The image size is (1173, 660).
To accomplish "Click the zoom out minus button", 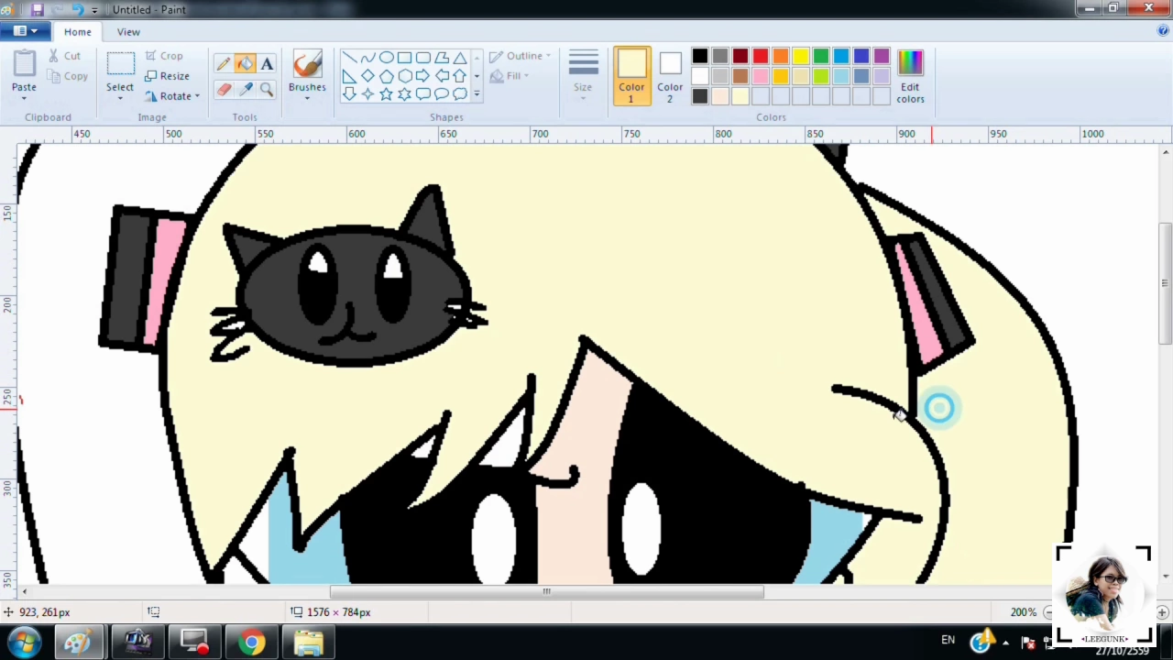I will (x=1048, y=612).
